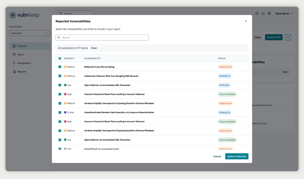Select the 'Reflected Cross-Site Scripting' vulnerability name
This screenshot has width=304, height=179.
[x=99, y=67]
